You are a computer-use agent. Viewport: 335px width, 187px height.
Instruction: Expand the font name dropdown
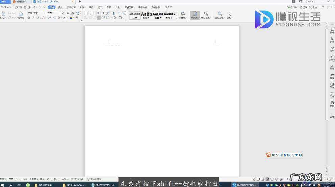pos(45,13)
